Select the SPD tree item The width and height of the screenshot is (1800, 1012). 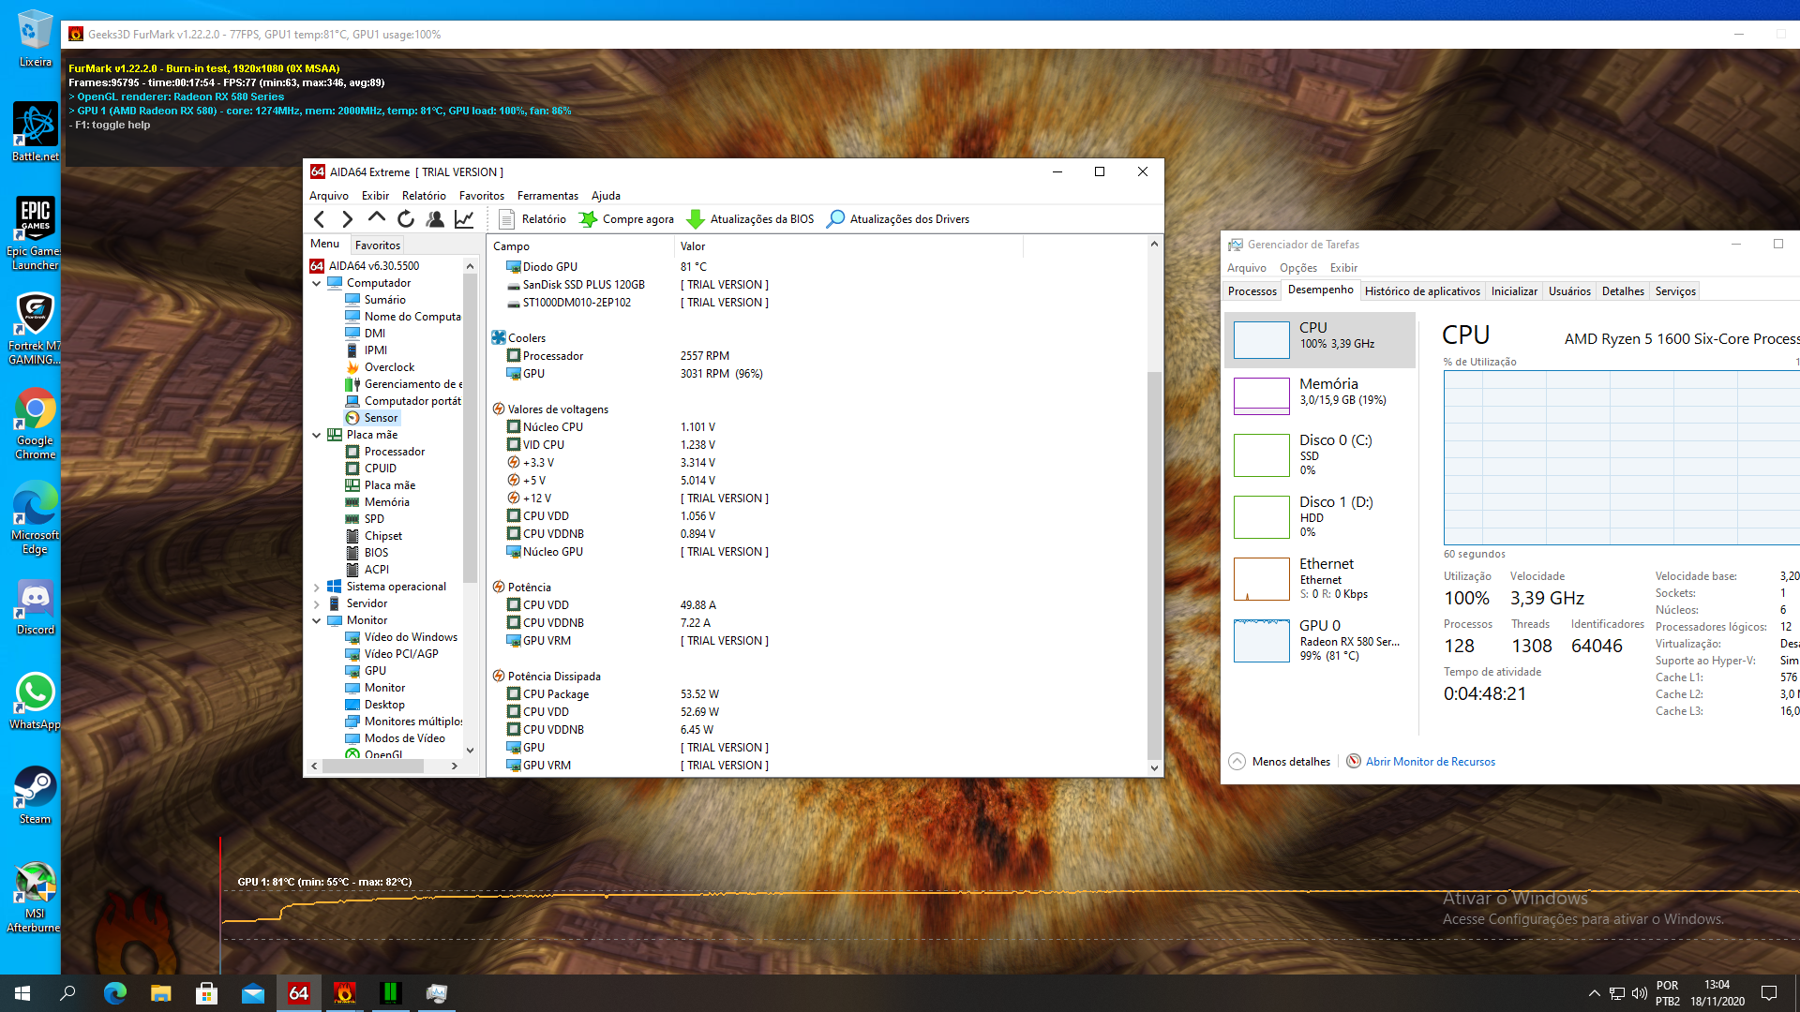click(x=365, y=519)
